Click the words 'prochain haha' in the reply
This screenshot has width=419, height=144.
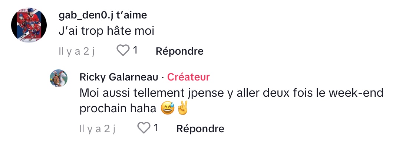[118, 109]
